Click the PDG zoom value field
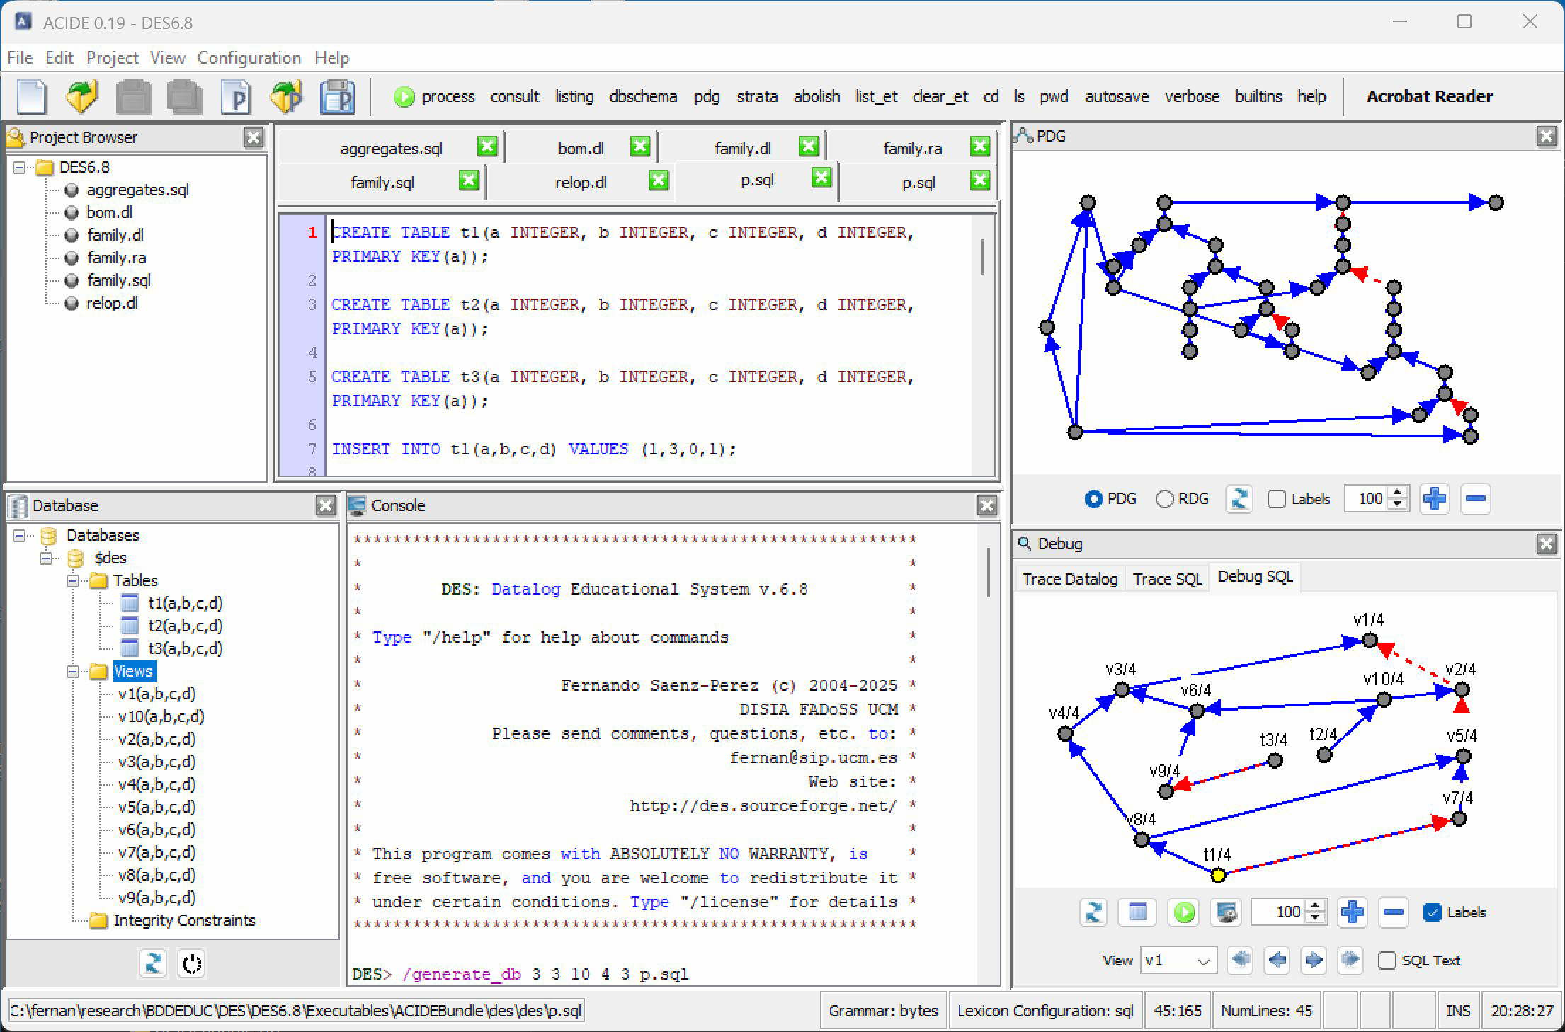1565x1032 pixels. (x=1367, y=499)
